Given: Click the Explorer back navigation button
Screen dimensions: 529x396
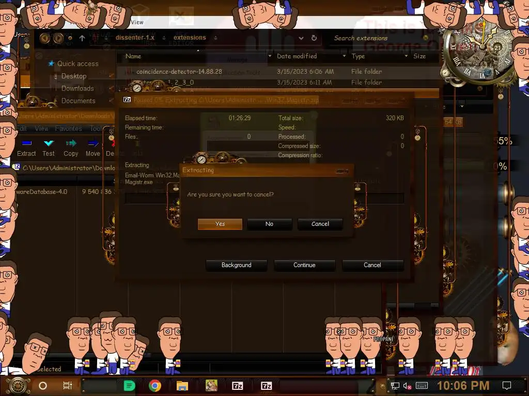Looking at the screenshot, I should [x=44, y=38].
